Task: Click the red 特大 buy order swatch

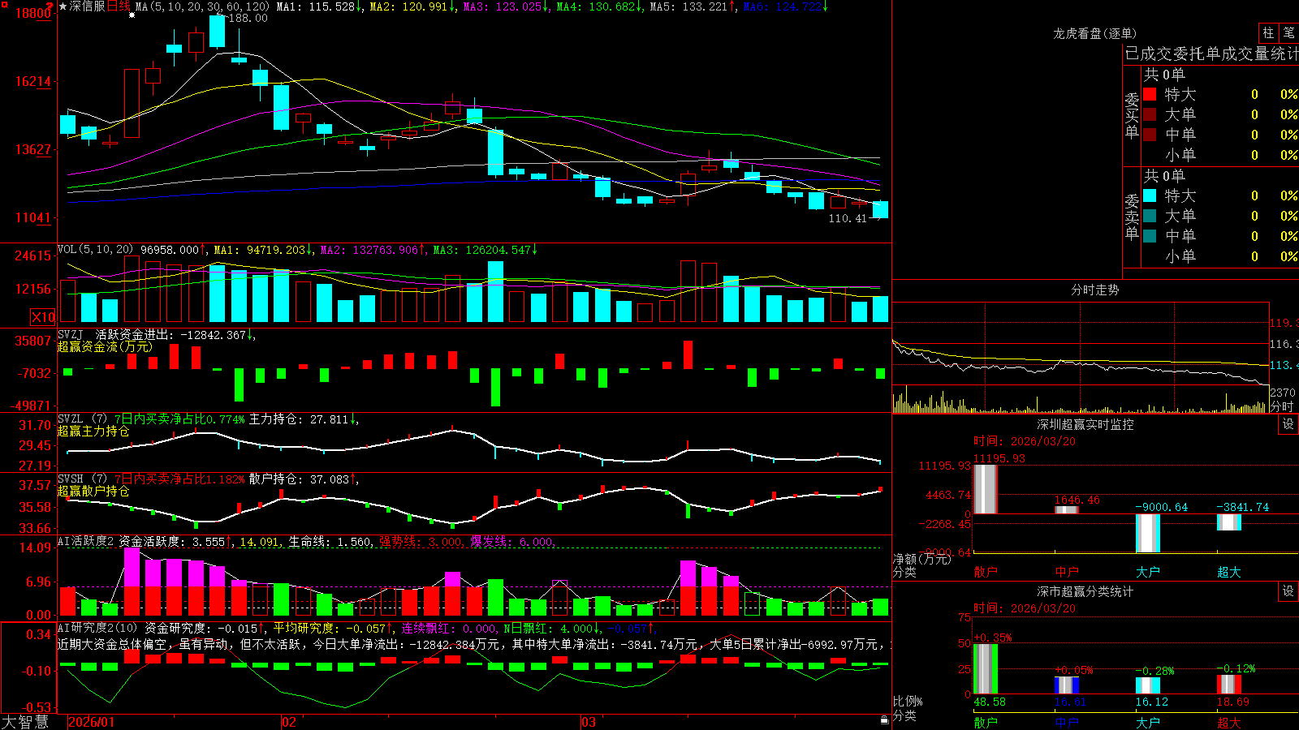Action: (1150, 94)
